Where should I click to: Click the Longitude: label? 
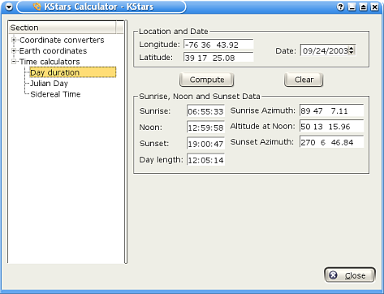coord(159,45)
